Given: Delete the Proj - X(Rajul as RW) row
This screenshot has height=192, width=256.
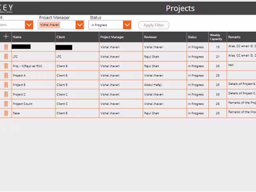Looking at the screenshot, I should 5,66.
